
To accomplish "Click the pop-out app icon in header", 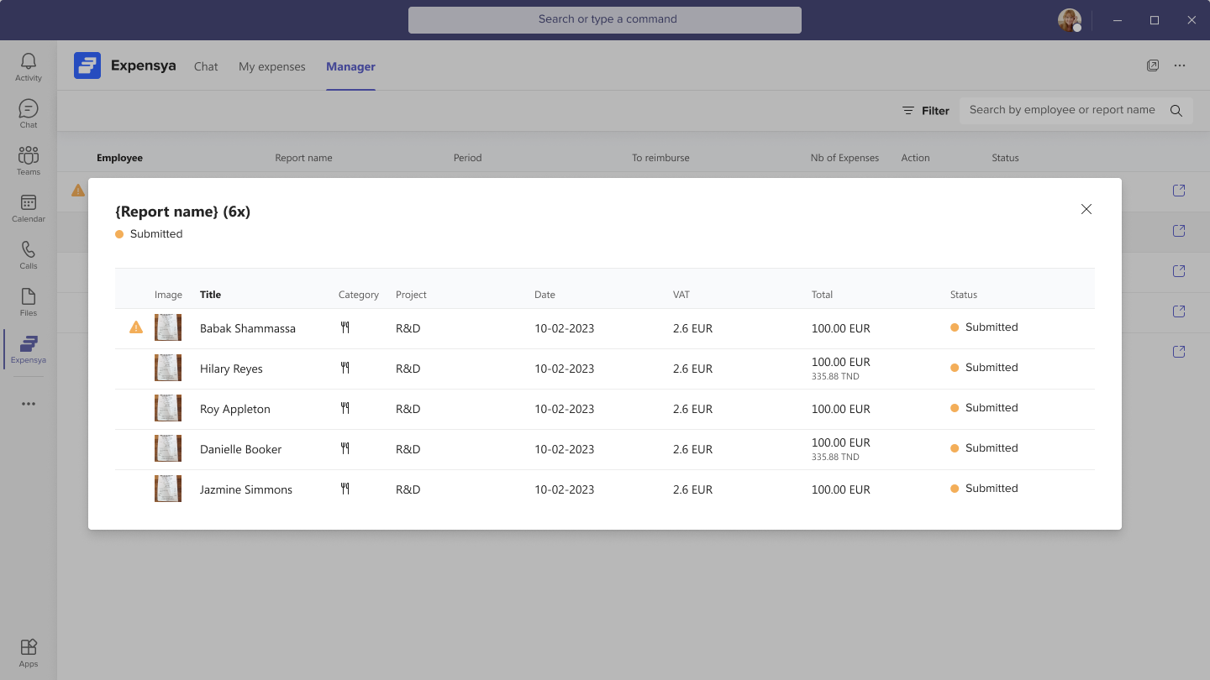I will [x=1153, y=65].
